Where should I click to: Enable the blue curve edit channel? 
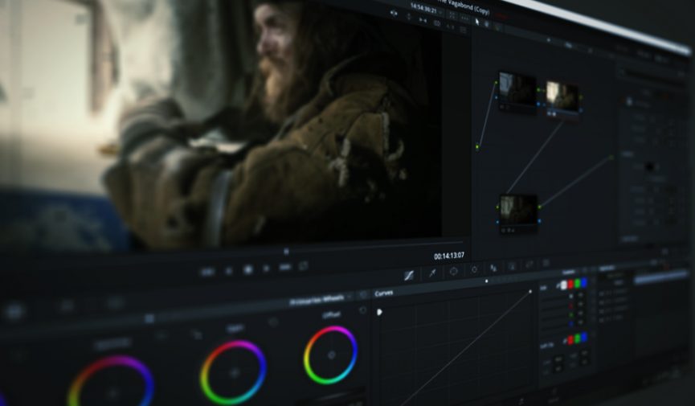click(584, 282)
